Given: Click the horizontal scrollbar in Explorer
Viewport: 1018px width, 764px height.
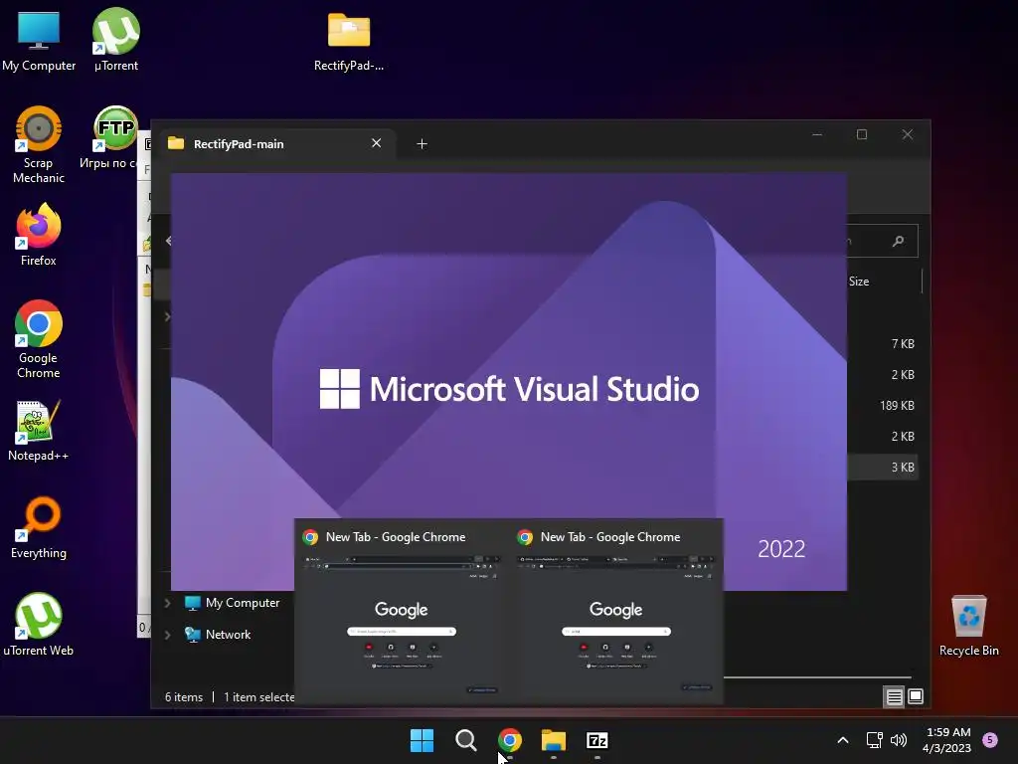Looking at the screenshot, I should (x=817, y=677).
